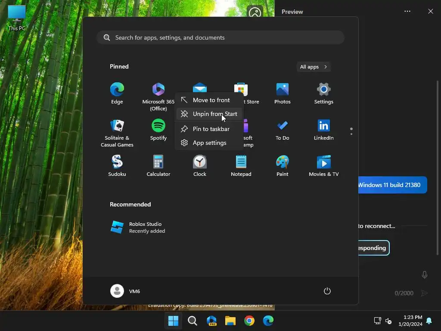Open Roblox Studio recommended item

tap(138, 228)
